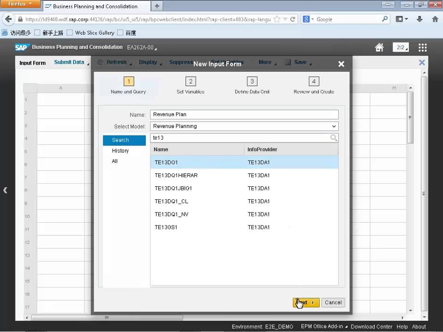The height and width of the screenshot is (332, 443).
Task: Click the search magnifier in query field
Action: click(x=334, y=138)
